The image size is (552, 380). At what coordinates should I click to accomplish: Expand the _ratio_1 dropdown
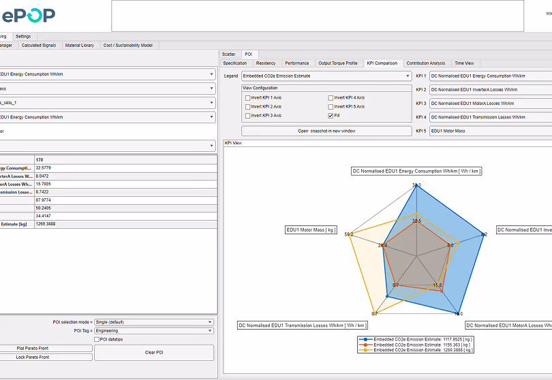pyautogui.click(x=108, y=103)
